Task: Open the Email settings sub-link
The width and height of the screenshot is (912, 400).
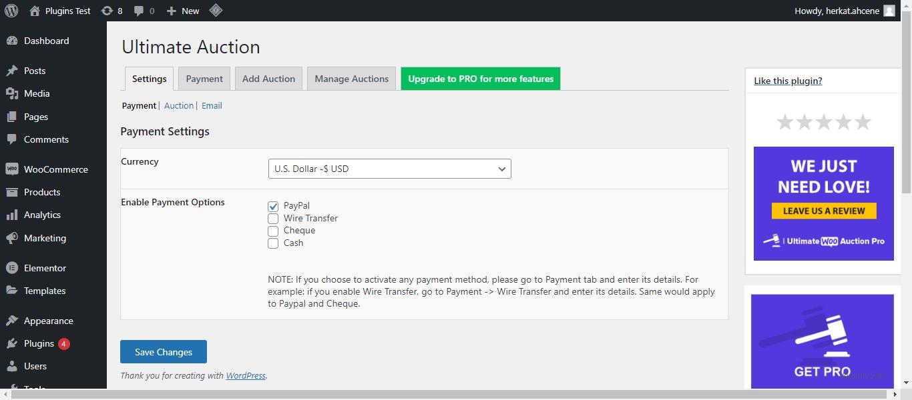Action: tap(212, 105)
